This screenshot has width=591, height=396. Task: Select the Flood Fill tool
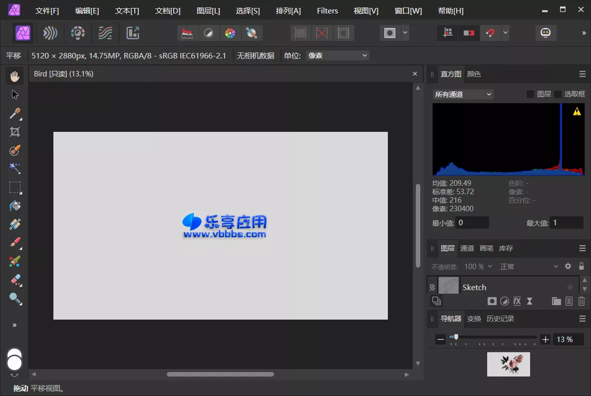14,206
